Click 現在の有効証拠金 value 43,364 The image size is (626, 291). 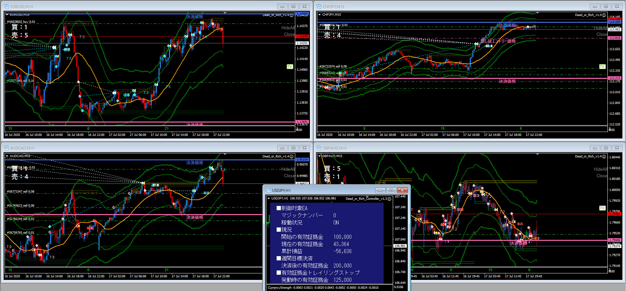pyautogui.click(x=341, y=244)
